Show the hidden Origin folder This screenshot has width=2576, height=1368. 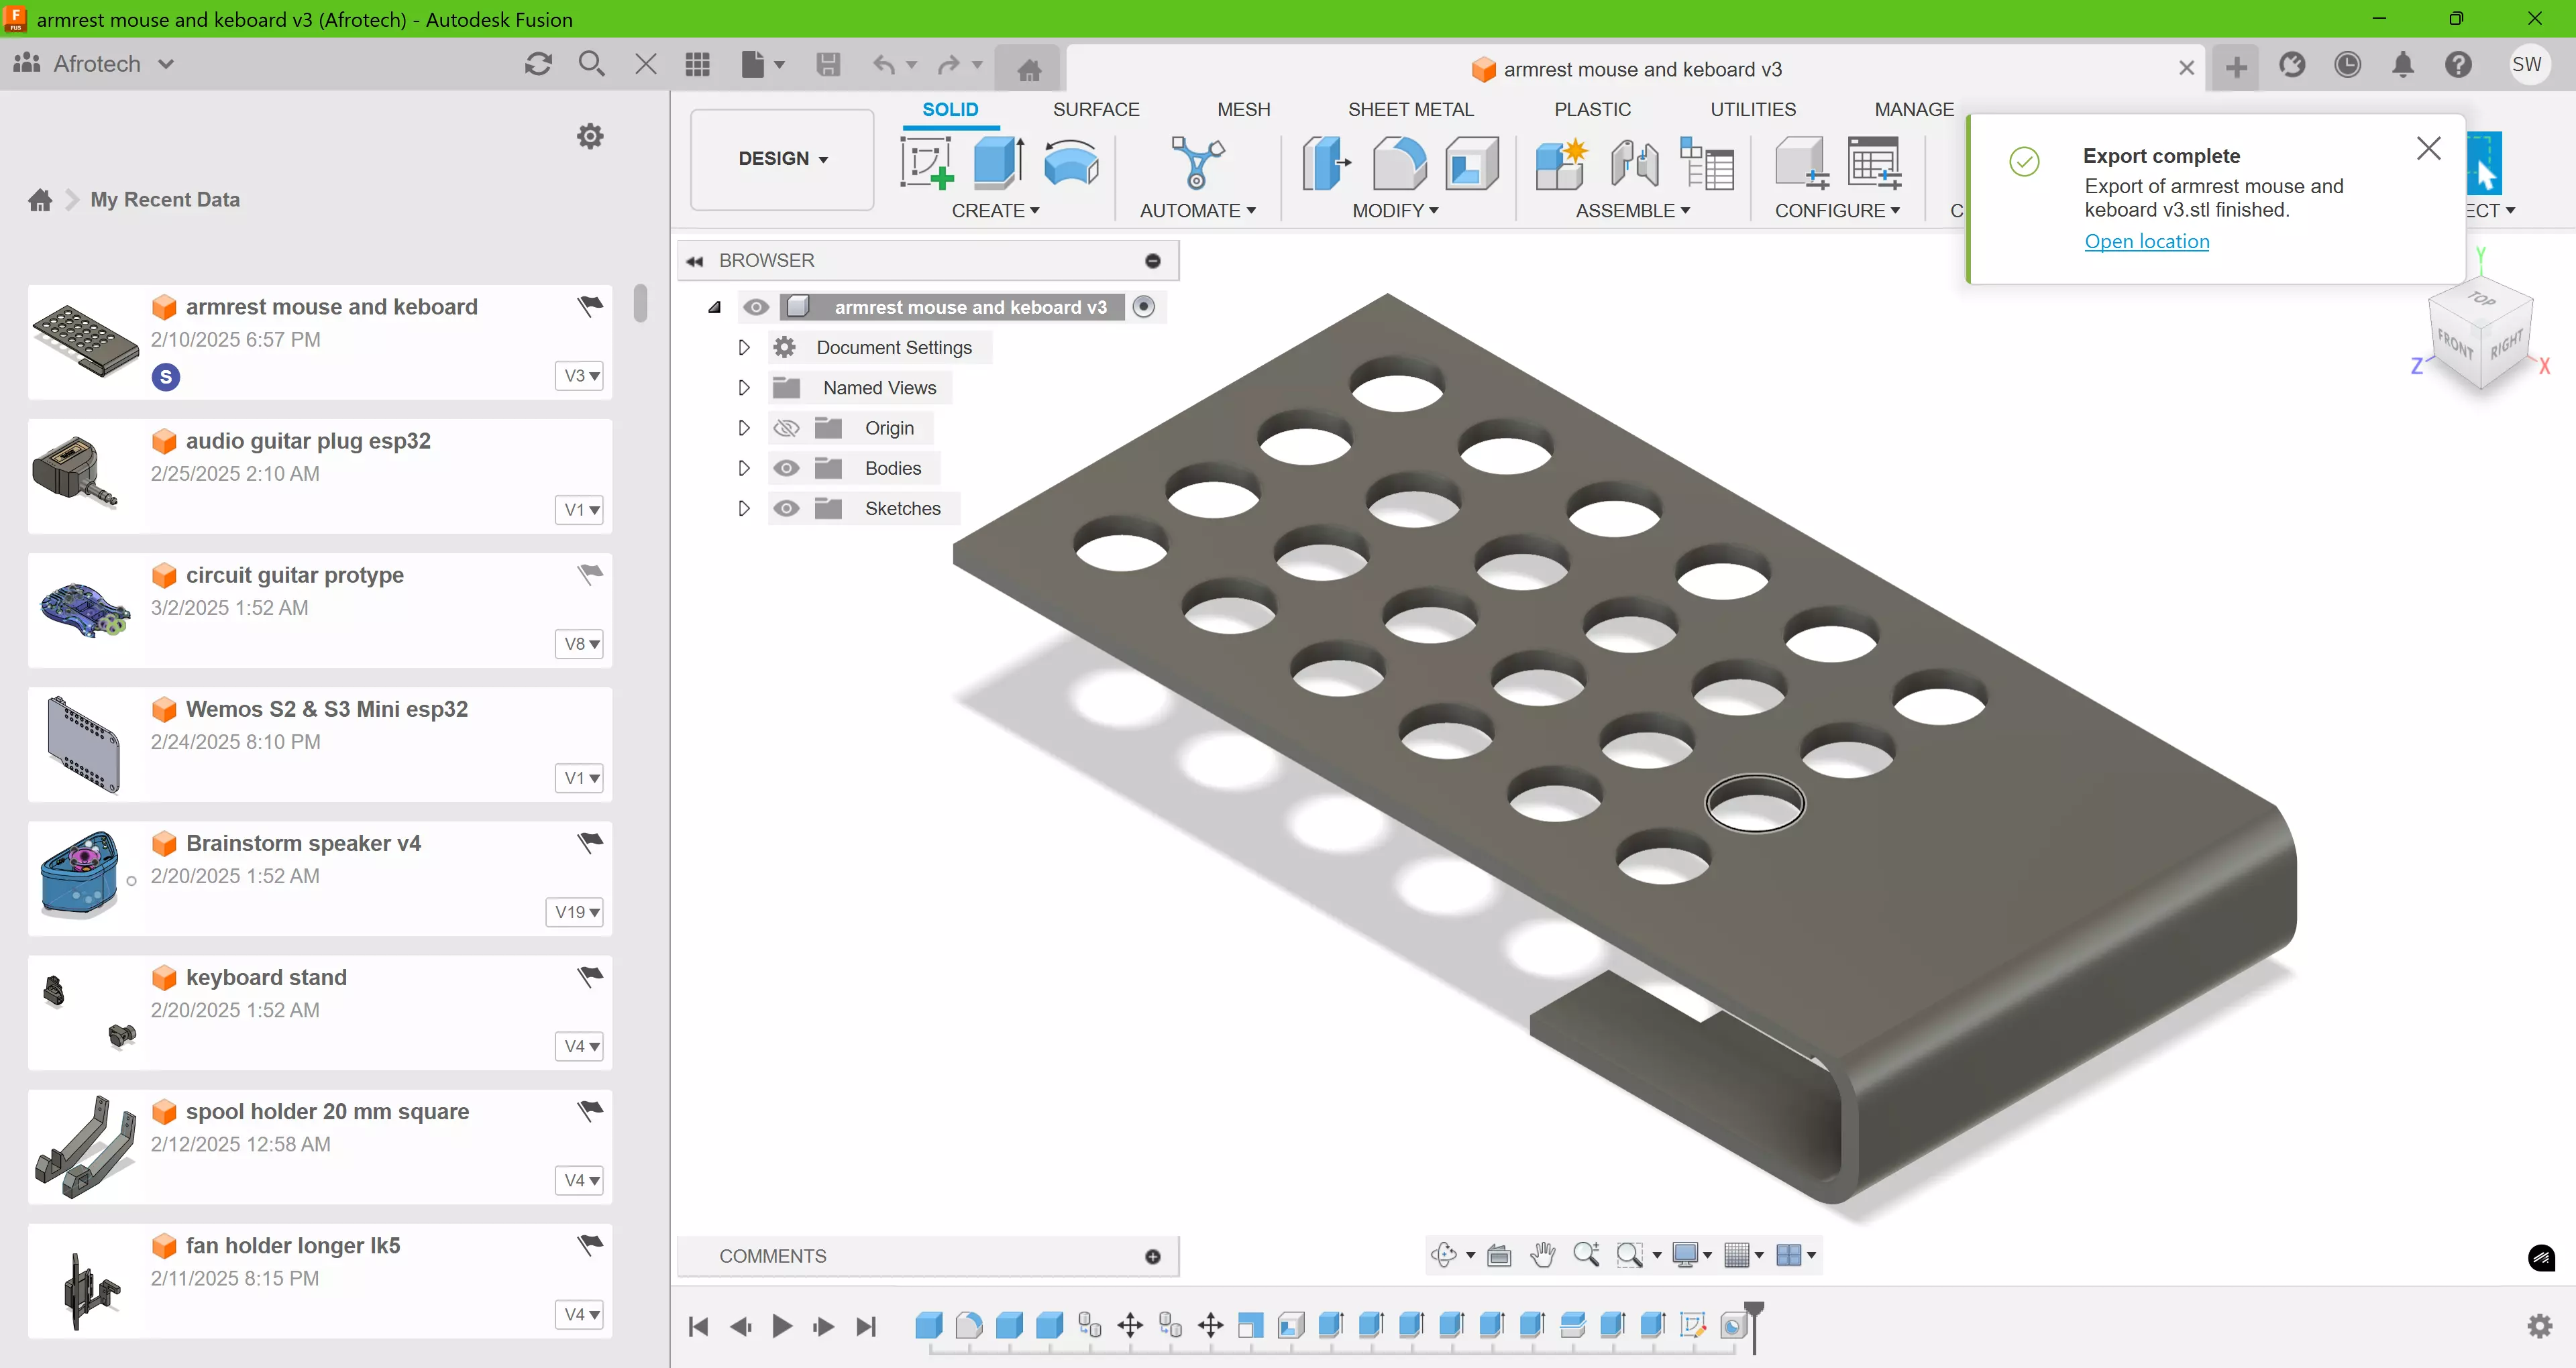point(786,428)
